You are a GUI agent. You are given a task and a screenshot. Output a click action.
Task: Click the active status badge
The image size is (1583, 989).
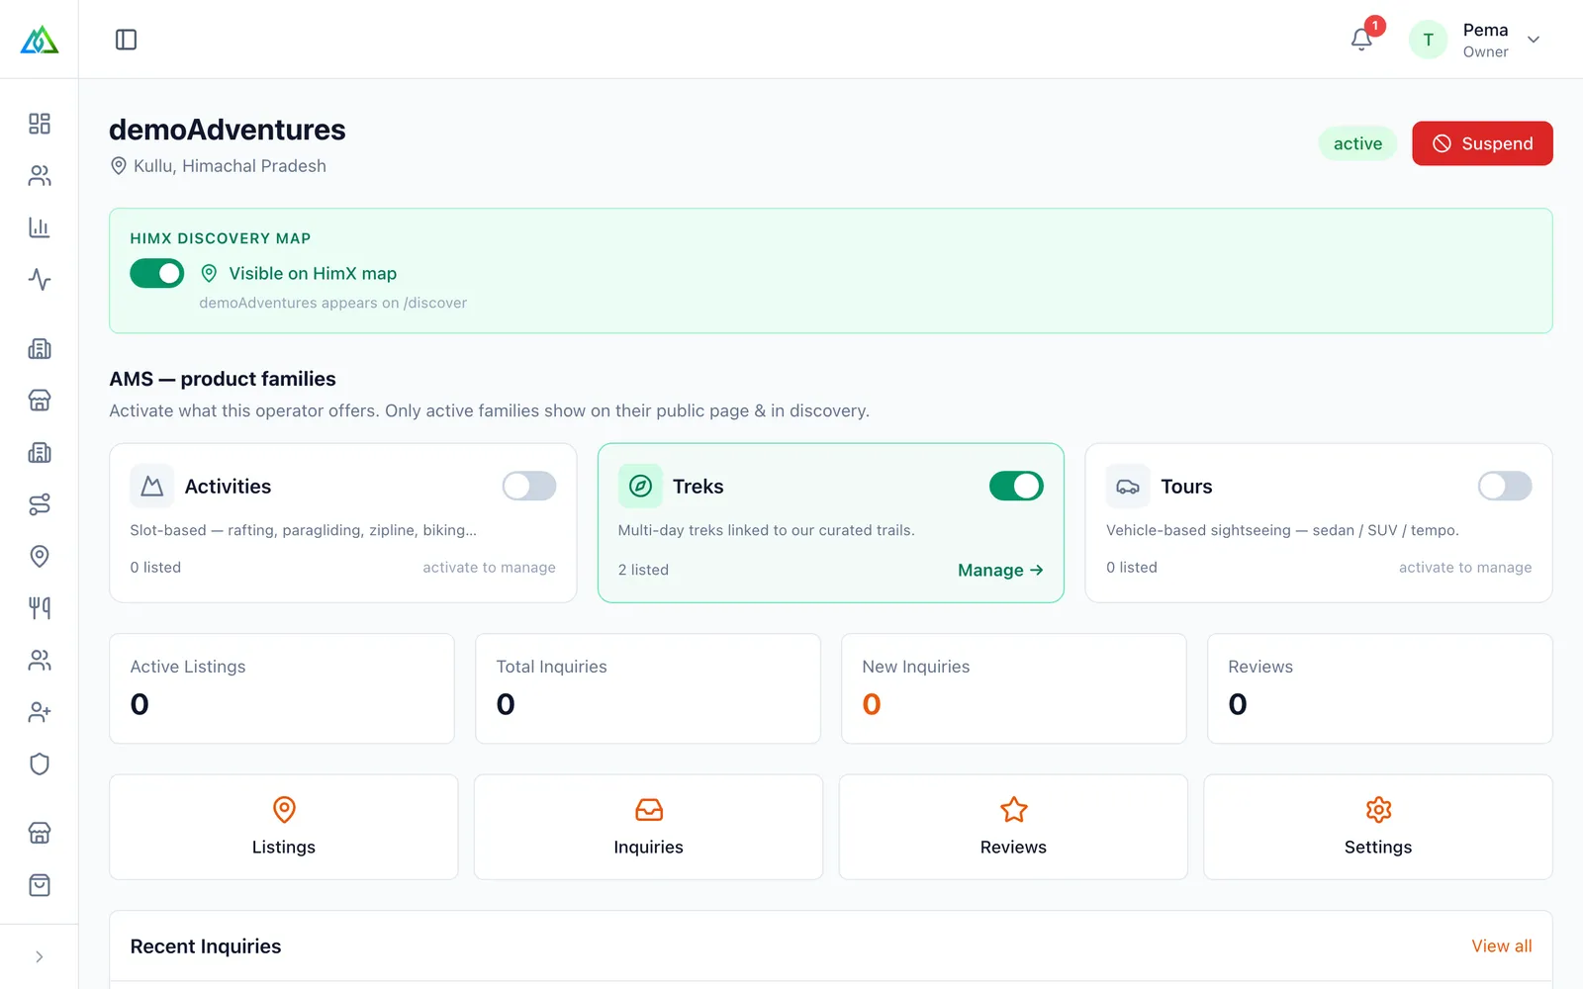point(1357,143)
